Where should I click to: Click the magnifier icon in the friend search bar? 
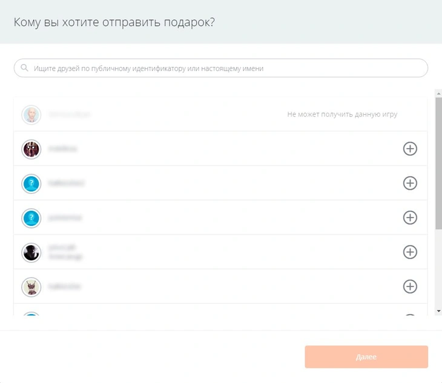point(24,68)
